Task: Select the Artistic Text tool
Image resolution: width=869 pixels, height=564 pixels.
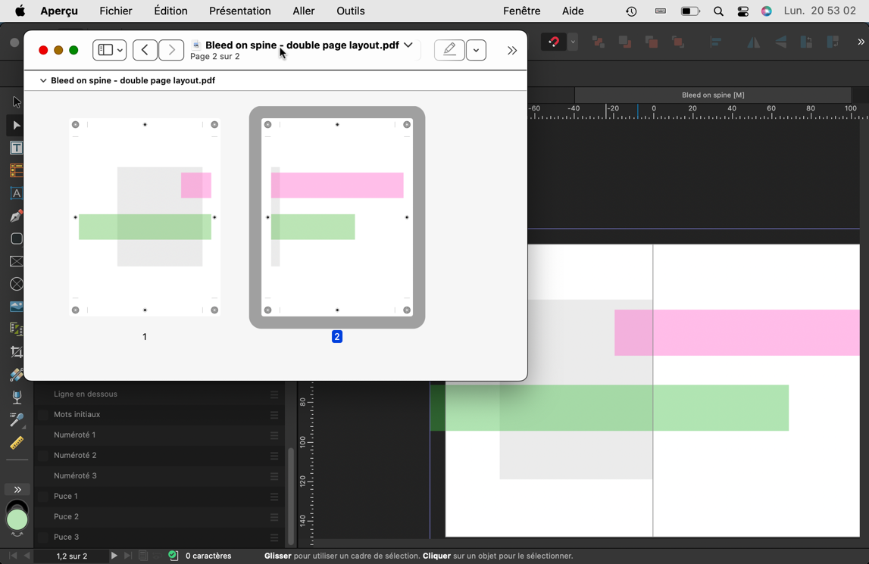Action: (x=16, y=194)
